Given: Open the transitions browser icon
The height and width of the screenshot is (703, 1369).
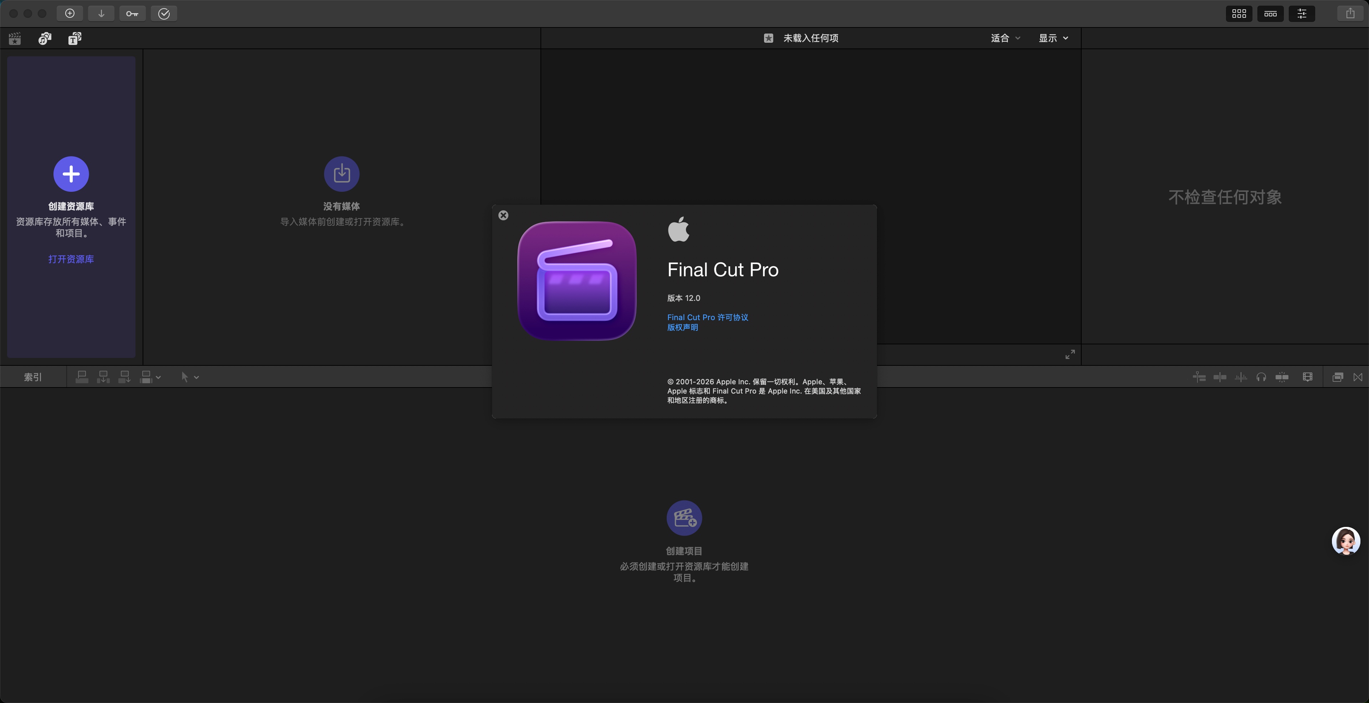Looking at the screenshot, I should [x=1358, y=377].
